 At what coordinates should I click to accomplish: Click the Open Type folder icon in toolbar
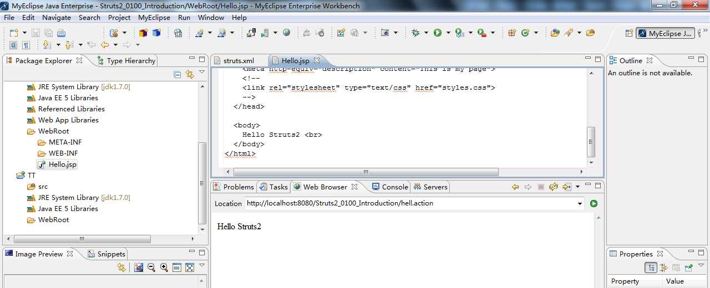555,33
